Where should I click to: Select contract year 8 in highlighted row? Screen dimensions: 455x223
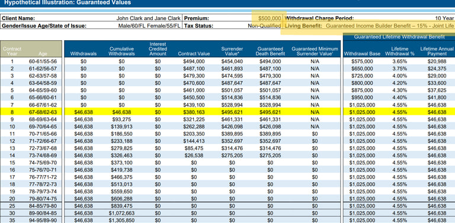coord(12,112)
